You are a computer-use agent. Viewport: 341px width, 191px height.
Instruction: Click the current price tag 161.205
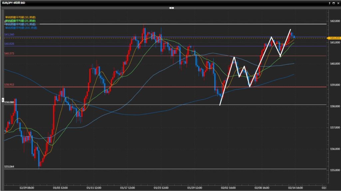click(x=334, y=38)
